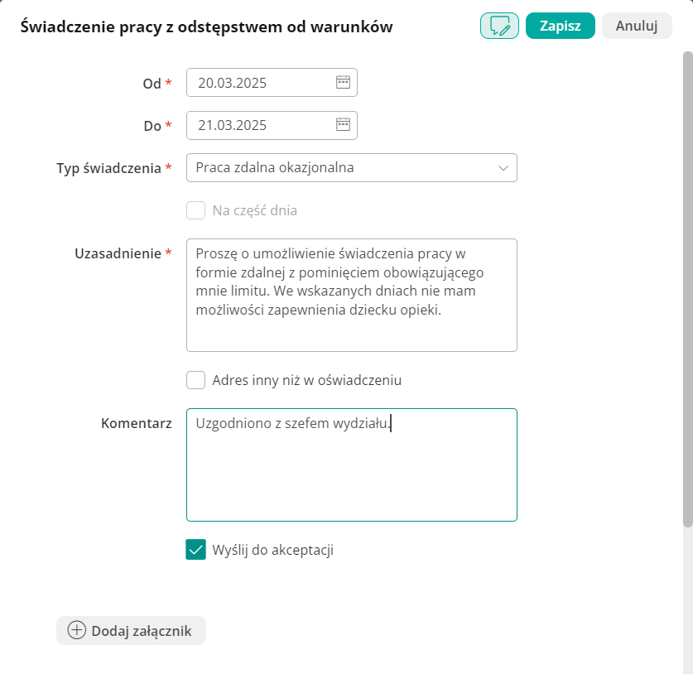
Task: Open the calendar picker for Od date
Action: (343, 82)
